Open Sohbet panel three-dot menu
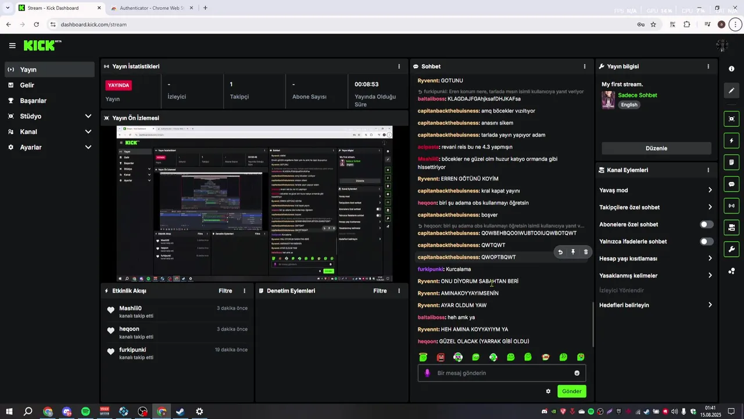The image size is (744, 419). [584, 66]
